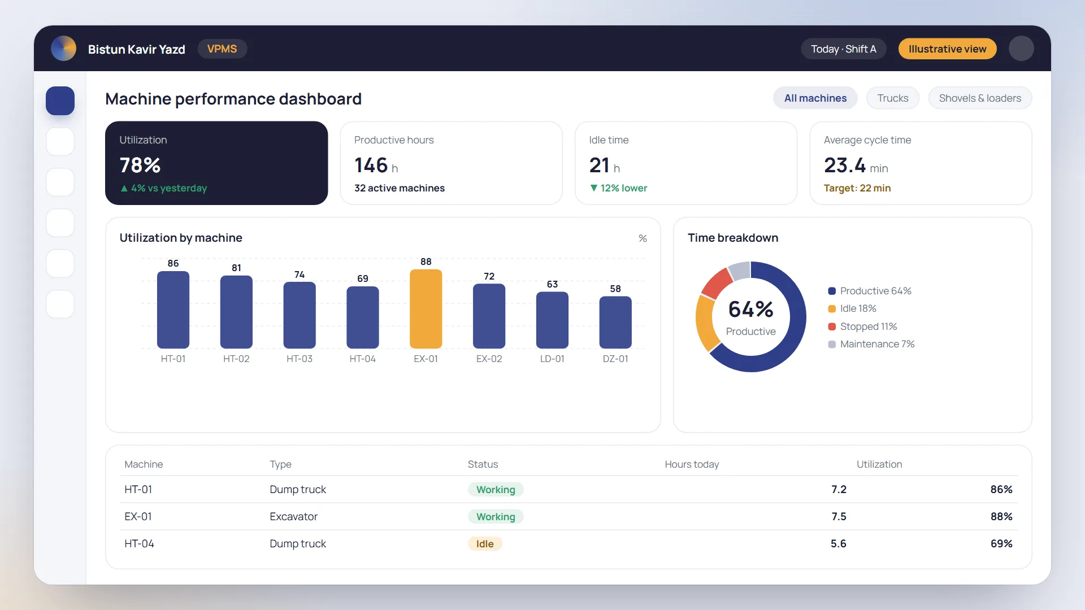The width and height of the screenshot is (1085, 610).
Task: Click the Productive 64% legend entry
Action: (x=870, y=291)
